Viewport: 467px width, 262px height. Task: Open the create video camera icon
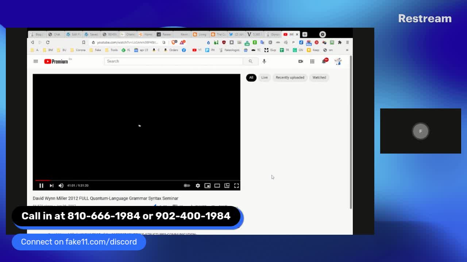point(301,61)
